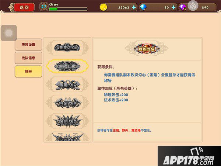
Task: Click the green experience progress bar
Action: (68, 9)
